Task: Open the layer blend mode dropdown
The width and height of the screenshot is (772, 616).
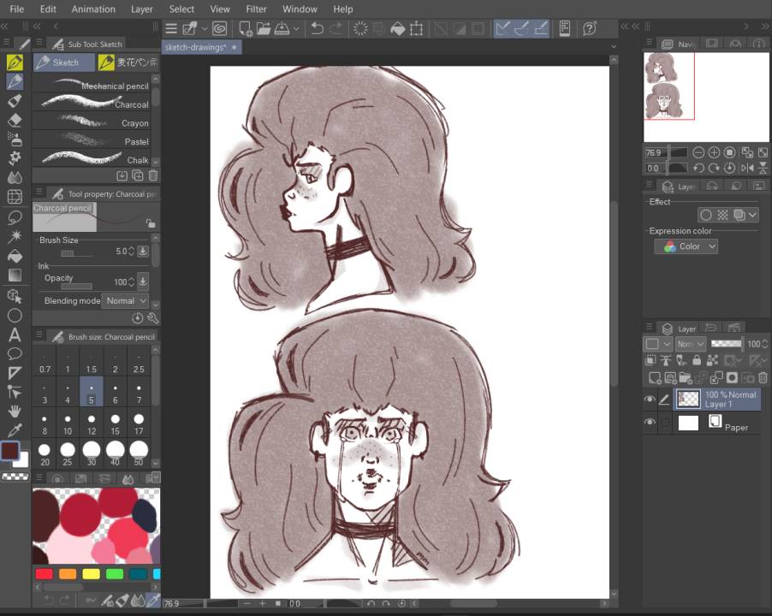Action: click(690, 344)
